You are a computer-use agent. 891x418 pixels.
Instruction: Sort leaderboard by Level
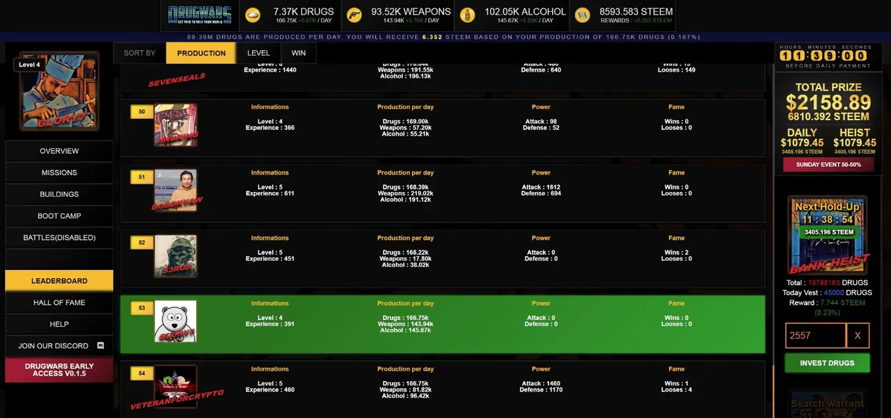(258, 53)
